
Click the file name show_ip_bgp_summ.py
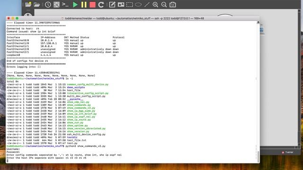81,111
